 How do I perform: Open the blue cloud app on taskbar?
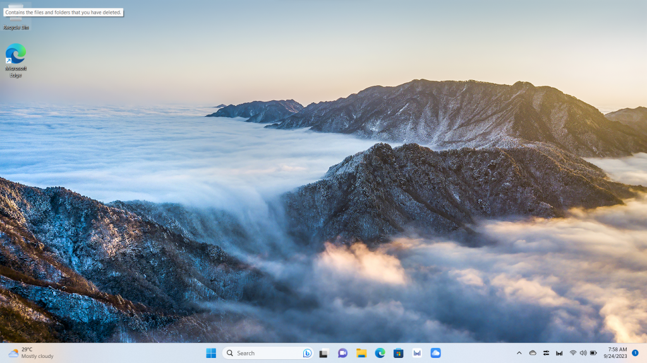(435, 353)
